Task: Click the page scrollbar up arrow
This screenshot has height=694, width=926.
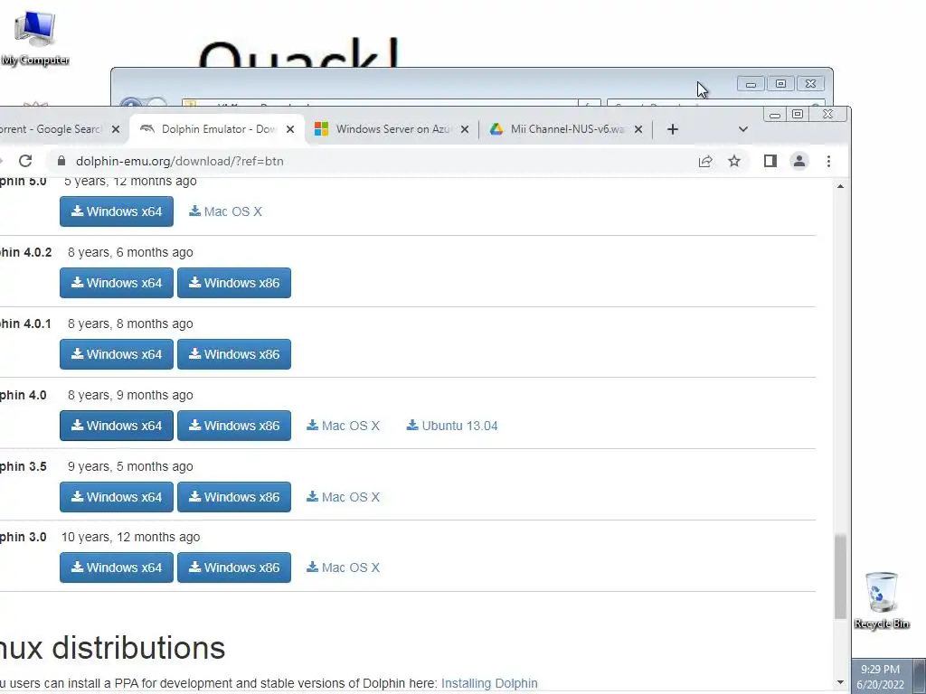Action: coord(840,186)
